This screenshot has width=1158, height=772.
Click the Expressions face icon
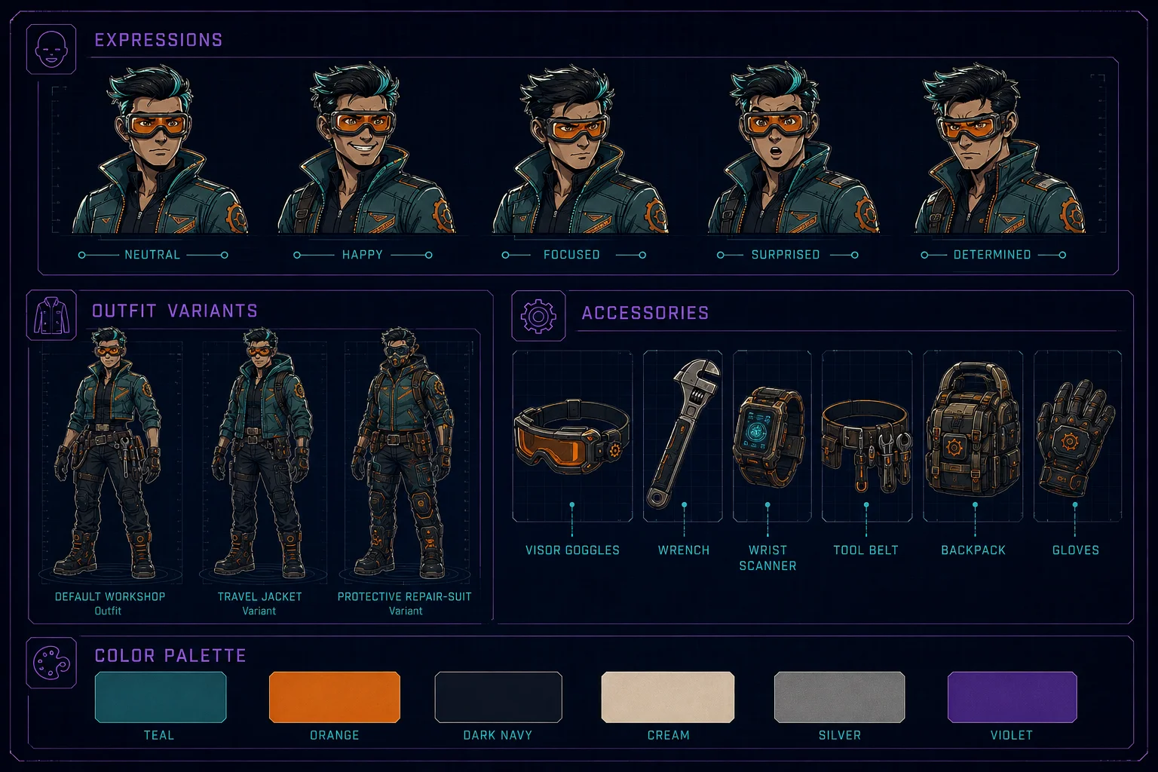pyautogui.click(x=51, y=49)
